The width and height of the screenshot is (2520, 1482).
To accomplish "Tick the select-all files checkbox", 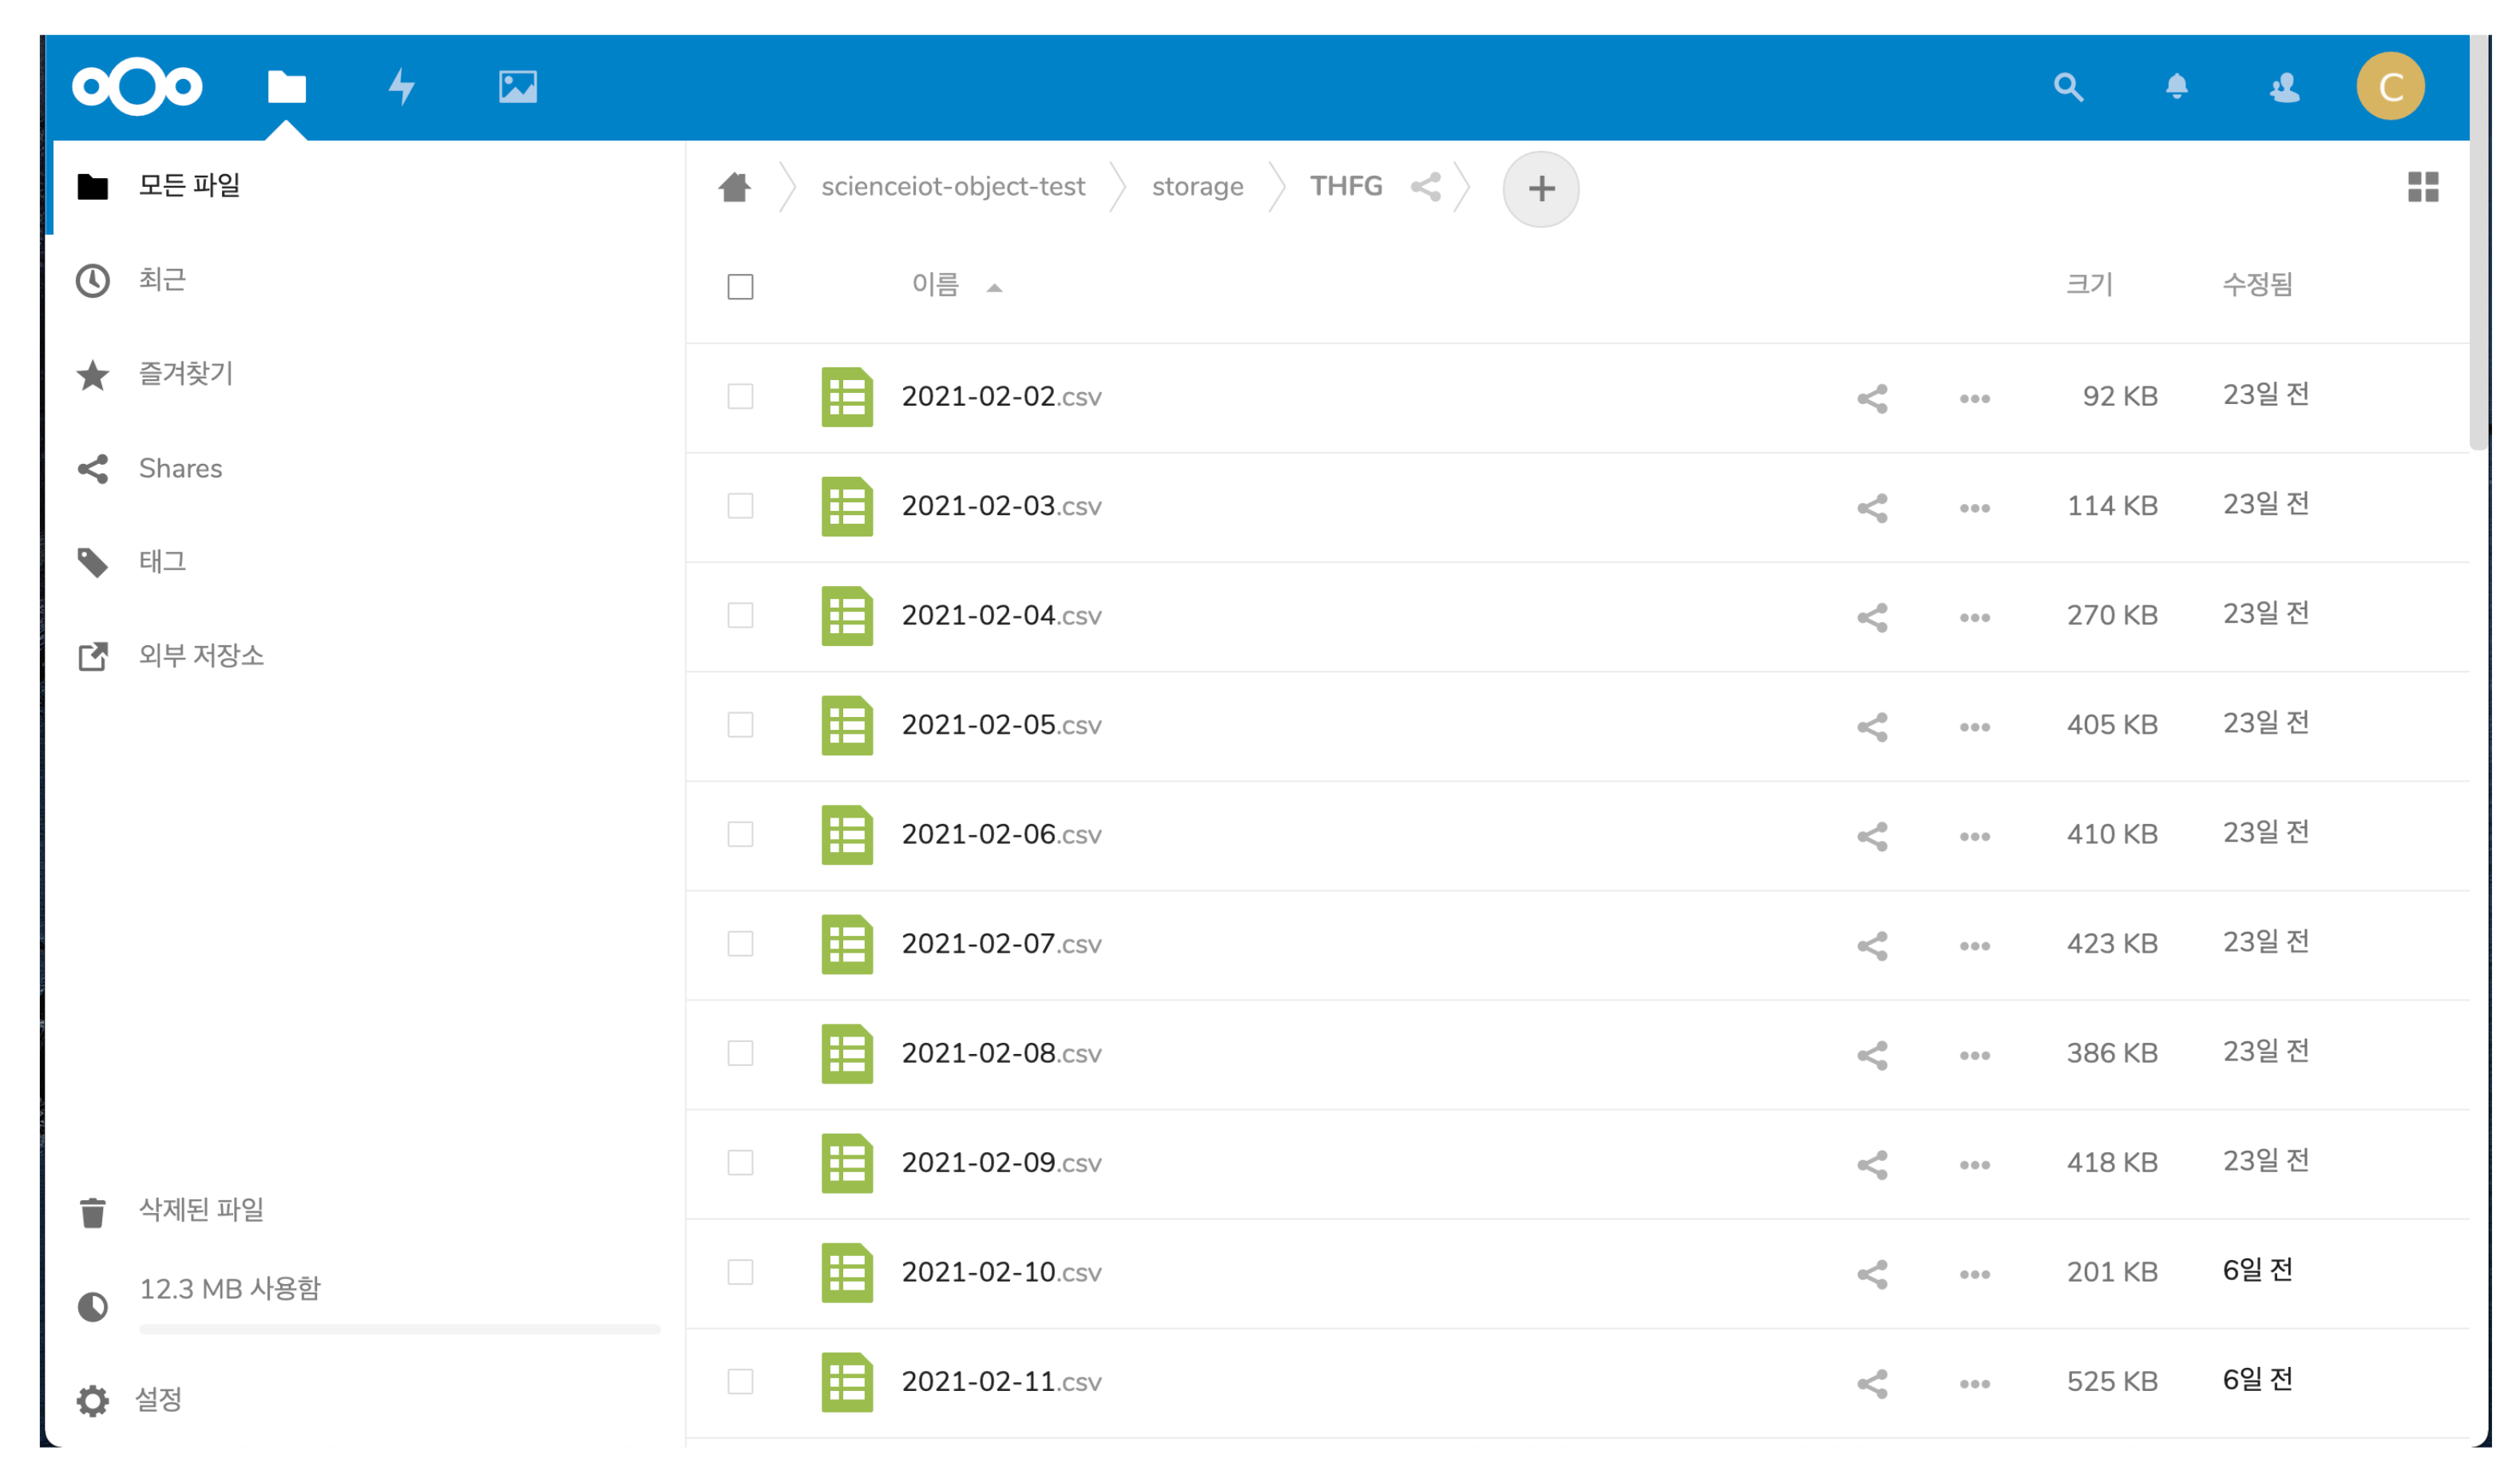I will [x=740, y=287].
